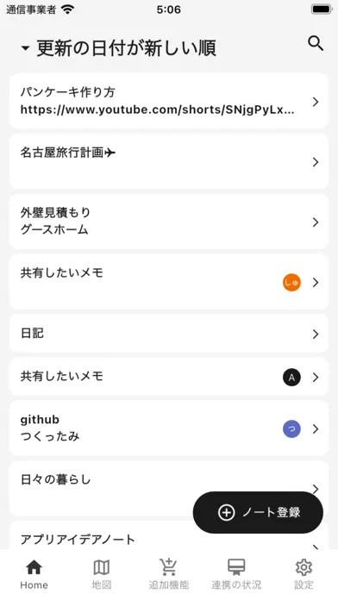Tap the orange しゅ avatar badge
The image size is (338, 600).
291,283
